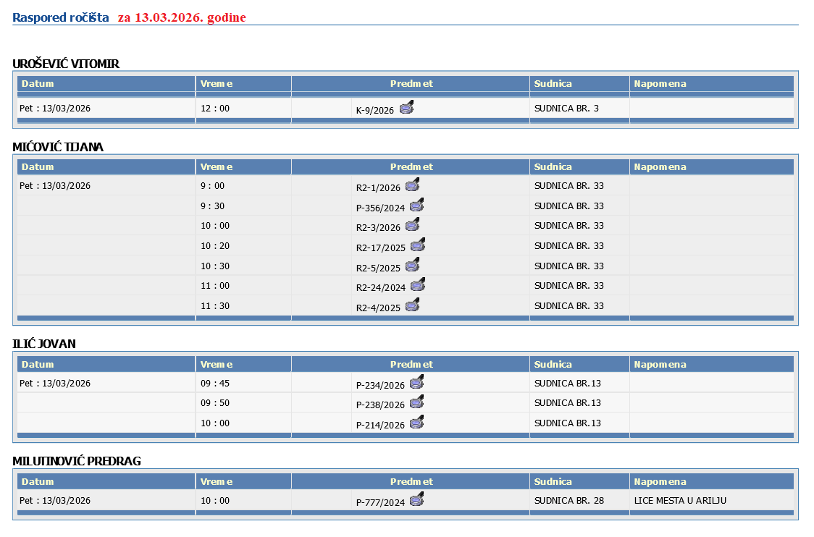This screenshot has height=537, width=814.
Task: Select the icon next to R2-4/2025
Action: 413,305
